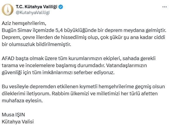Screen dimensions: 170x126
Task: Click the line starting 'tarama ve incelemelere'
Action: pyautogui.click(x=74, y=66)
